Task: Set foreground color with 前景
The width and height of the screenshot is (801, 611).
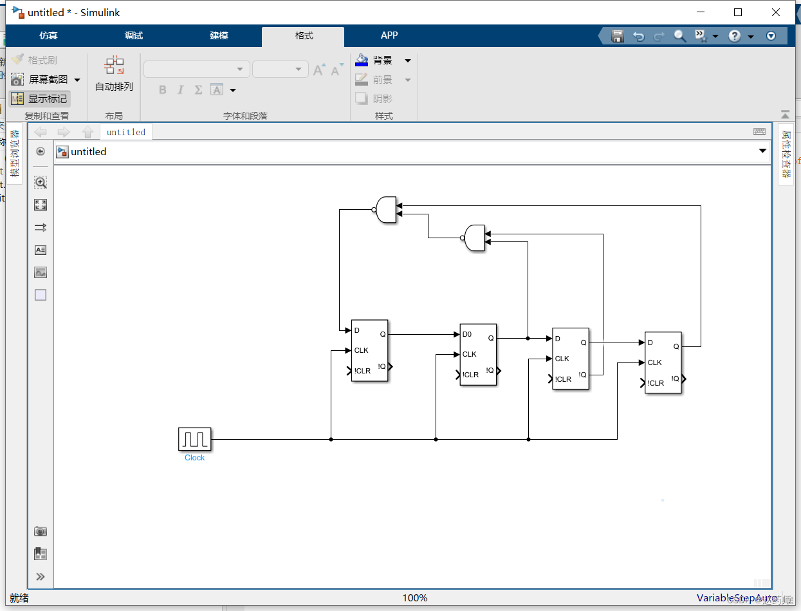Action: tap(375, 80)
